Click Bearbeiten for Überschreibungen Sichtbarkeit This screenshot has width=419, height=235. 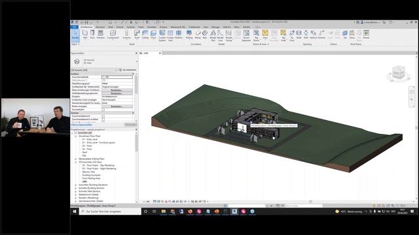117,90
